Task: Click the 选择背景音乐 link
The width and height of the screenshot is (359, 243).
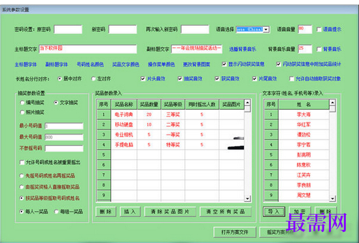Action: point(243,49)
